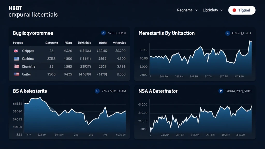The width and height of the screenshot is (265, 149).
Task: Click the flag icon in the Gelppim row
Action: point(16,51)
